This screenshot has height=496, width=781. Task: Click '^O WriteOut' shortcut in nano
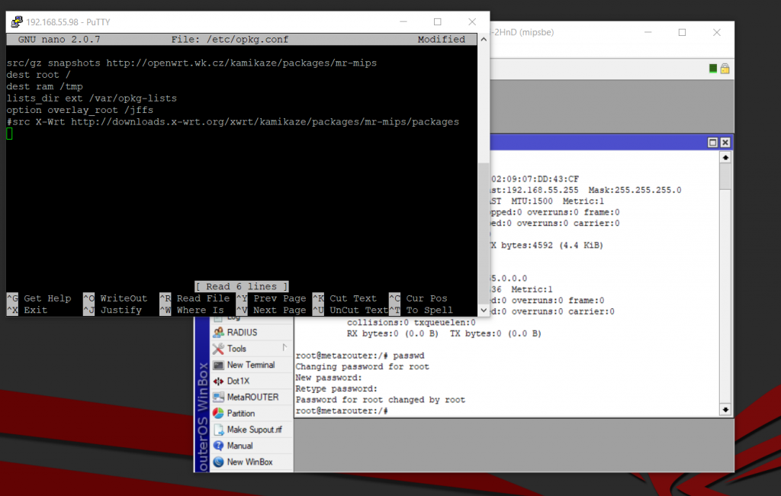click(116, 298)
